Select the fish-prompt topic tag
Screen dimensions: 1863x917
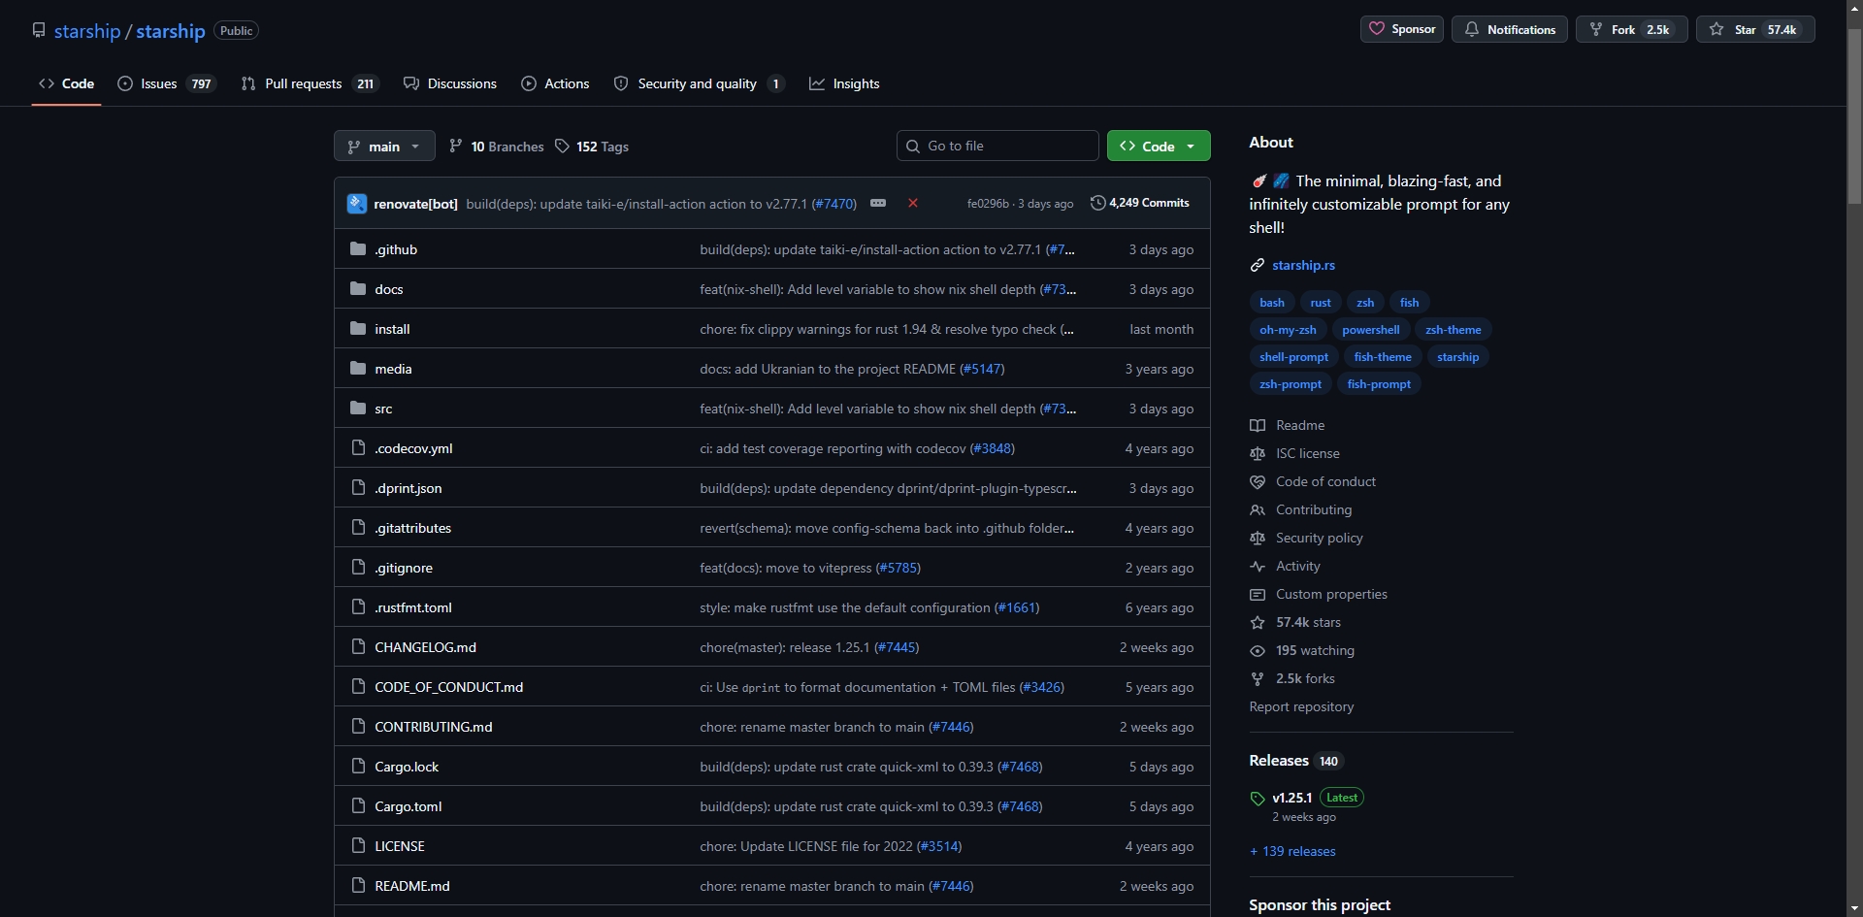(x=1379, y=384)
